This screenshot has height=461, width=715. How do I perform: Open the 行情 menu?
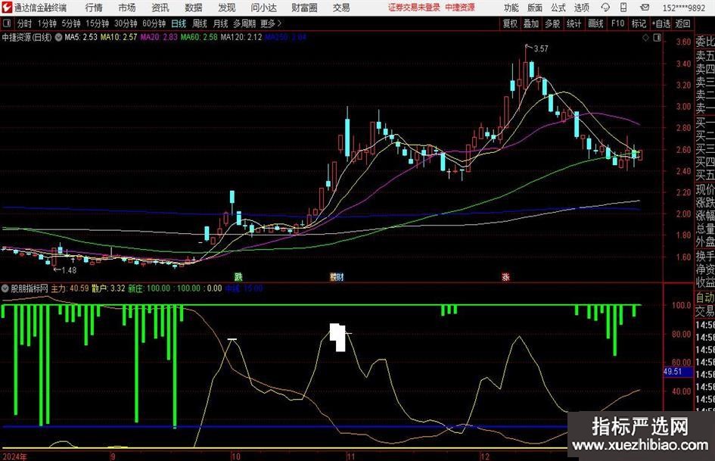tap(94, 8)
